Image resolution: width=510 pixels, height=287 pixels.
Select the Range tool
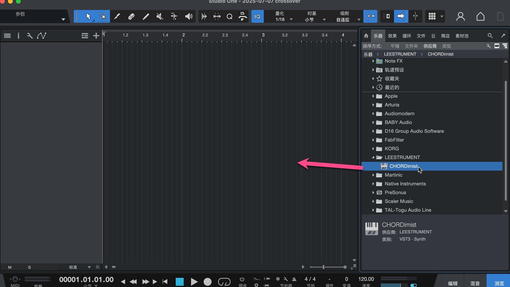click(x=103, y=16)
